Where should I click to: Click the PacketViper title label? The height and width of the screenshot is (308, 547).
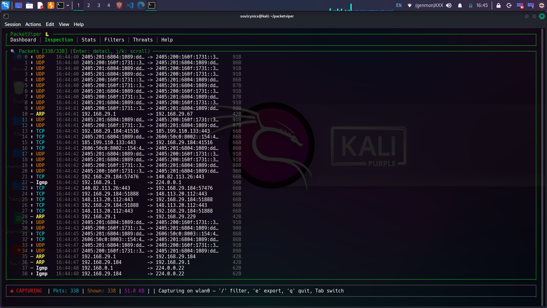coord(26,34)
